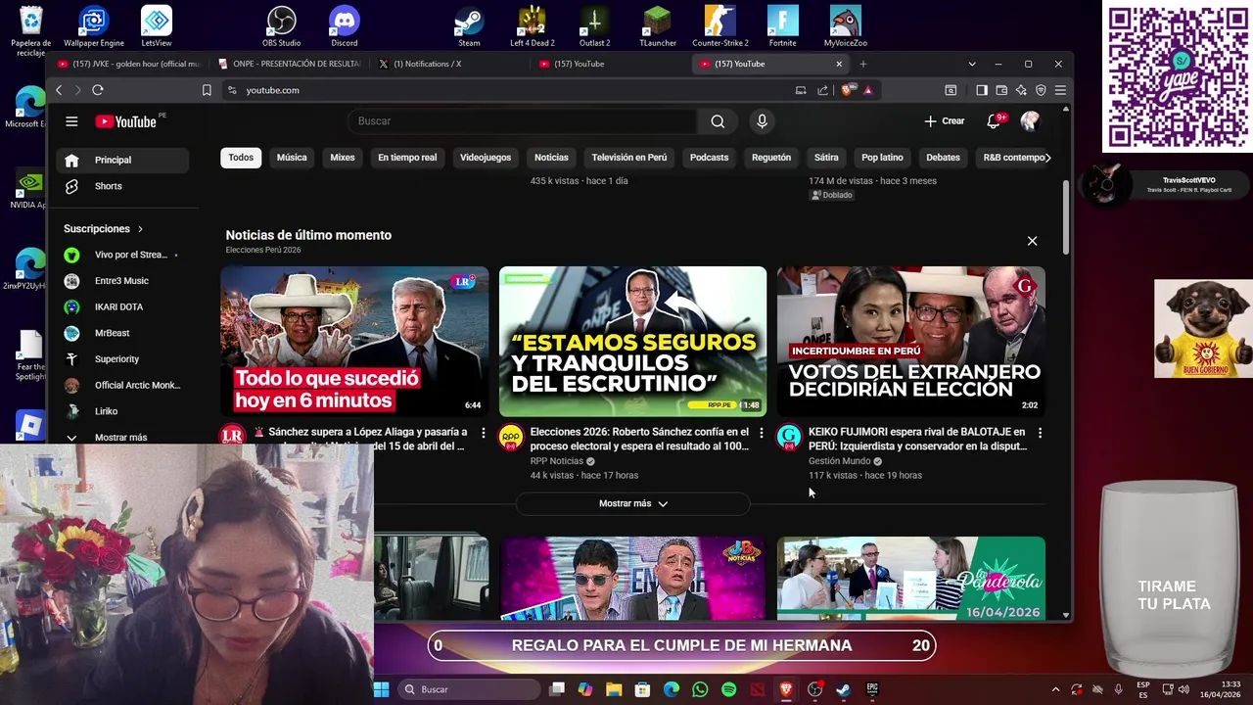The height and width of the screenshot is (705, 1253).
Task: Open WhatsApp from the taskbar
Action: pyautogui.click(x=700, y=689)
